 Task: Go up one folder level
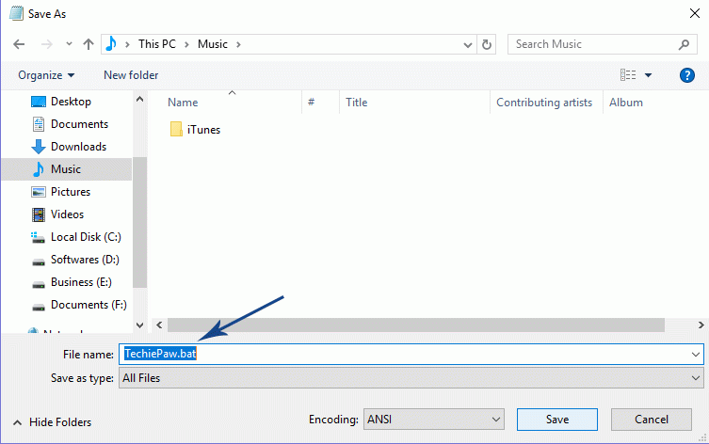pyautogui.click(x=89, y=44)
